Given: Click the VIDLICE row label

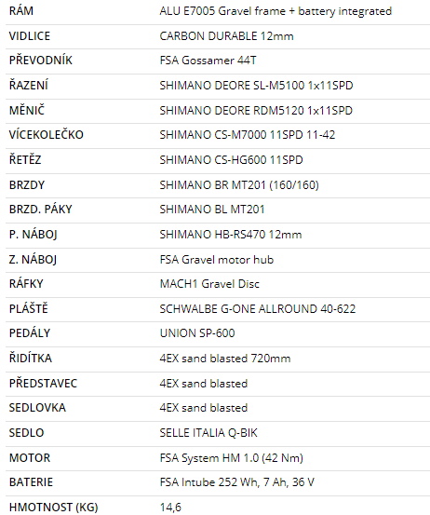Looking at the screenshot, I should pyautogui.click(x=30, y=36).
